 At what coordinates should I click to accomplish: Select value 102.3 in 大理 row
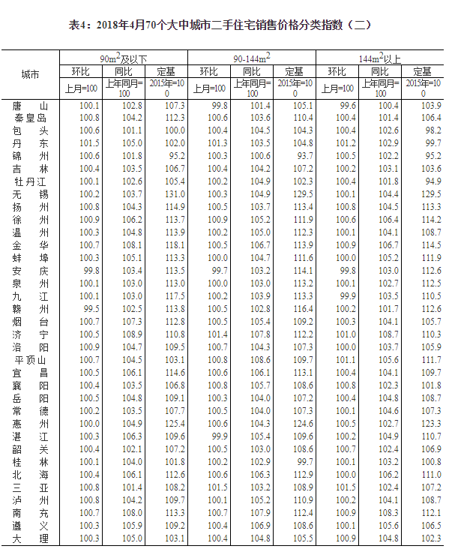[431, 538]
